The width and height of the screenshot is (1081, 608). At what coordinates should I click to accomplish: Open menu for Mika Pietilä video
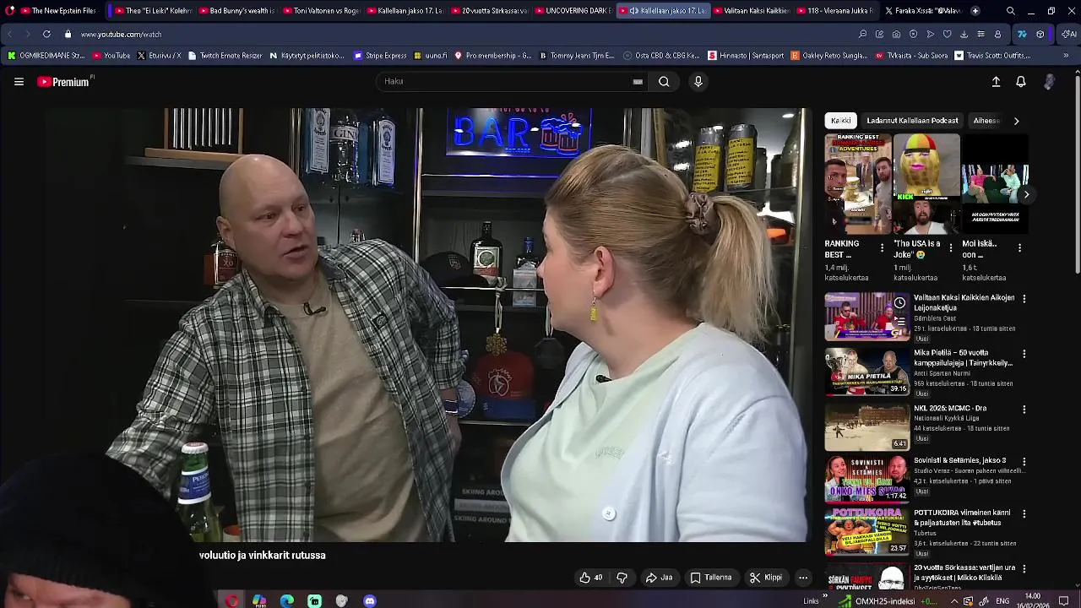point(1024,354)
